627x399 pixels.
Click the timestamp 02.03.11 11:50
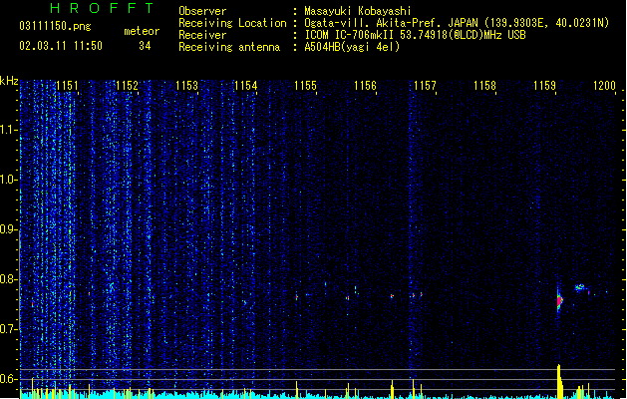[x=61, y=46]
